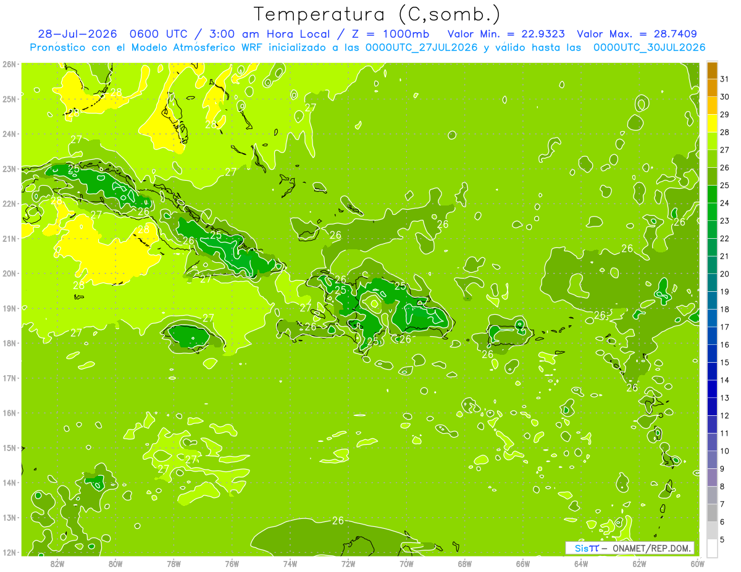The width and height of the screenshot is (741, 572).
Task: Click the orange legend swatch between 30 and 31
Action: tap(712, 88)
